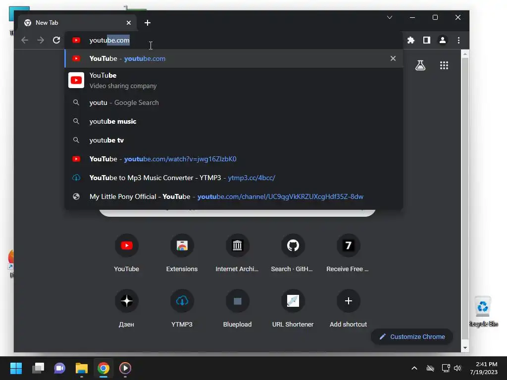Image resolution: width=507 pixels, height=380 pixels.
Task: Select the Recycle Bin desktop icon
Action: coord(483,312)
